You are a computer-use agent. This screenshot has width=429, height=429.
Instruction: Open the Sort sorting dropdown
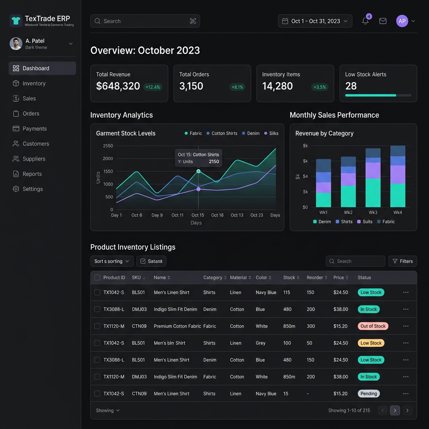coord(111,261)
